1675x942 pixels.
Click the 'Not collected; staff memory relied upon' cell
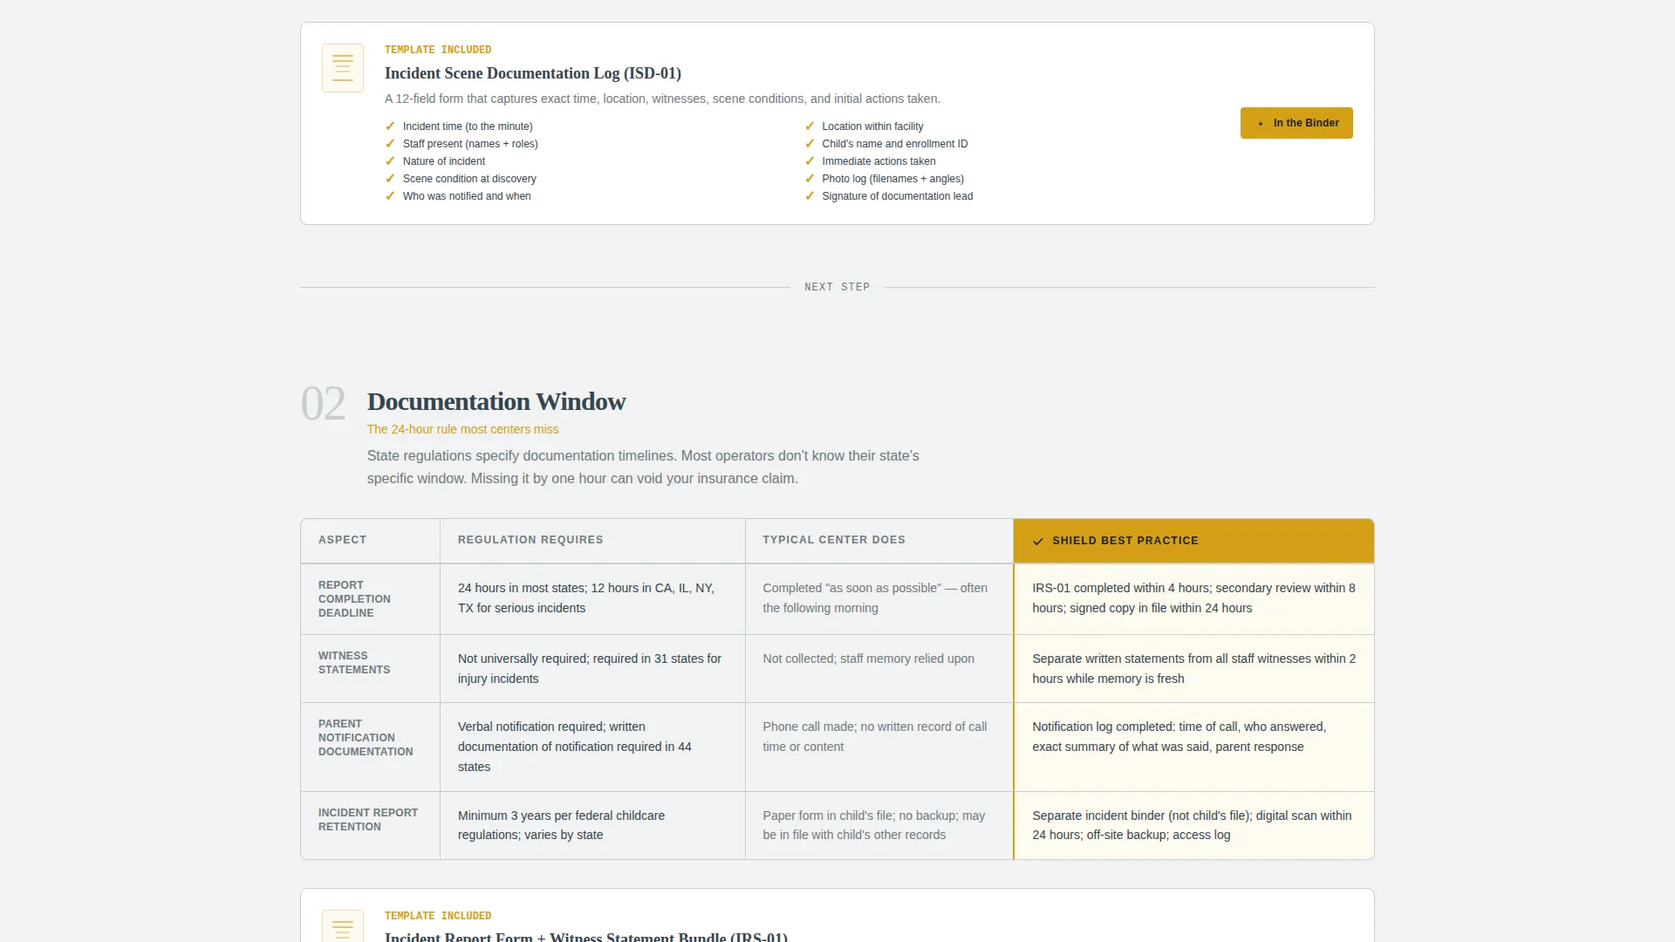(x=879, y=669)
